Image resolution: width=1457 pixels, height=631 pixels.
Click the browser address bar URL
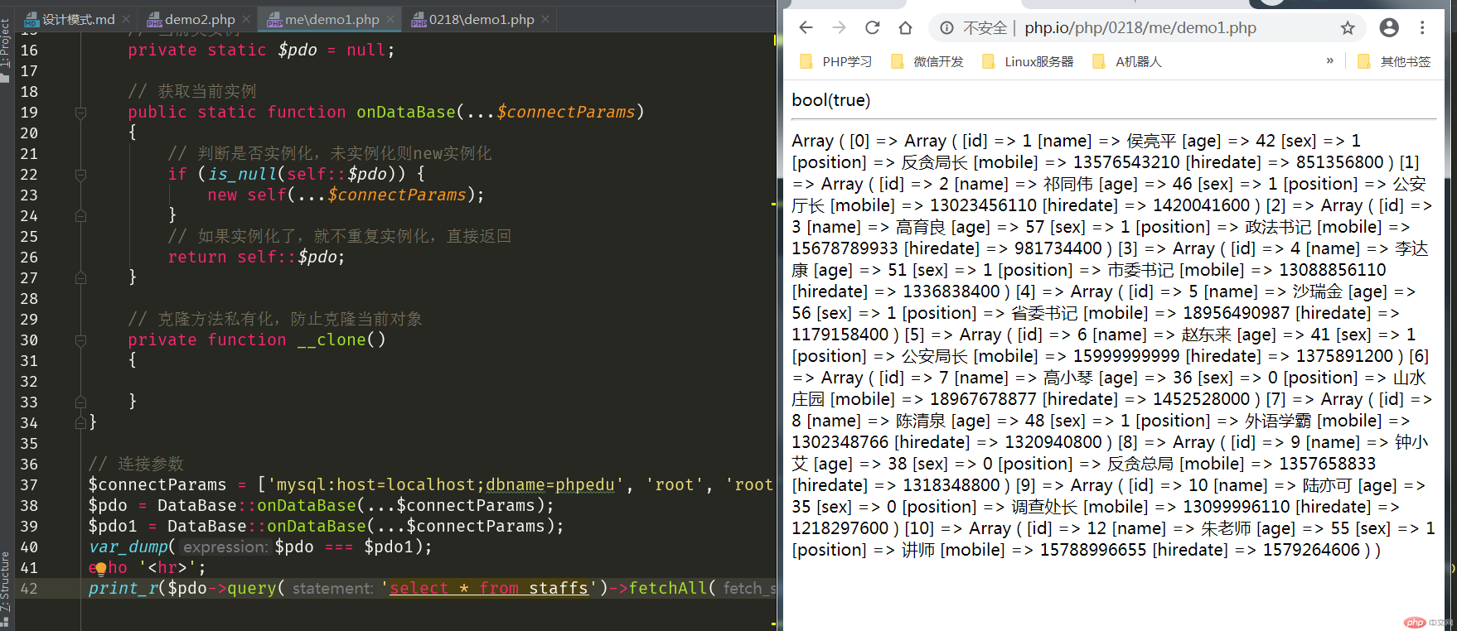click(1140, 28)
